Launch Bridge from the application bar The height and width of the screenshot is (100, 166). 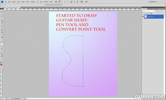pyautogui.click(x=56, y=2)
